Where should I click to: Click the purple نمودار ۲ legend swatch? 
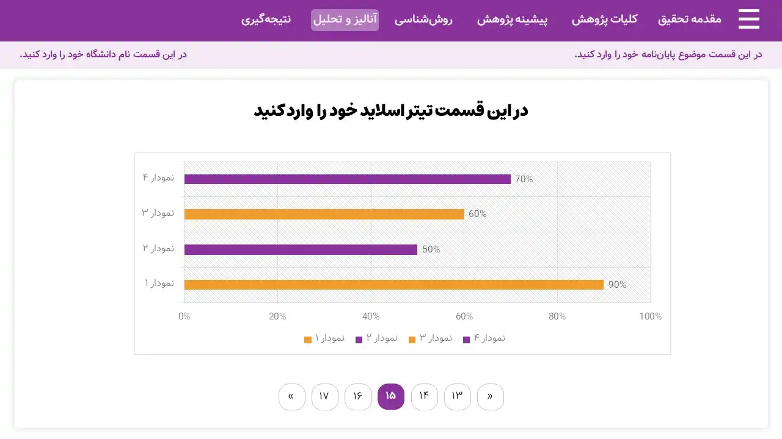[359, 340]
